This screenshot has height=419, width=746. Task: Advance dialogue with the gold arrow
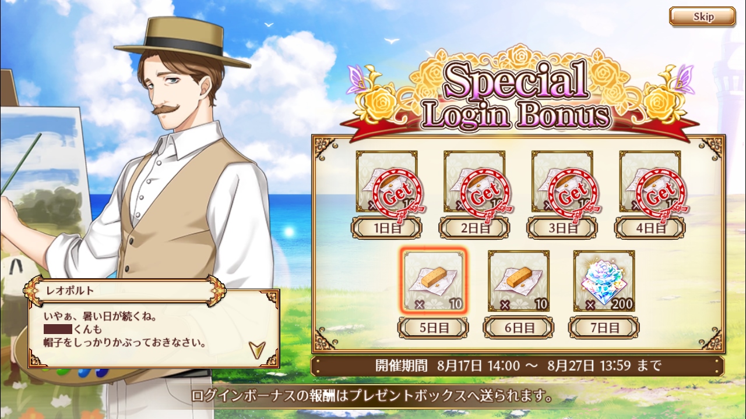(x=256, y=349)
